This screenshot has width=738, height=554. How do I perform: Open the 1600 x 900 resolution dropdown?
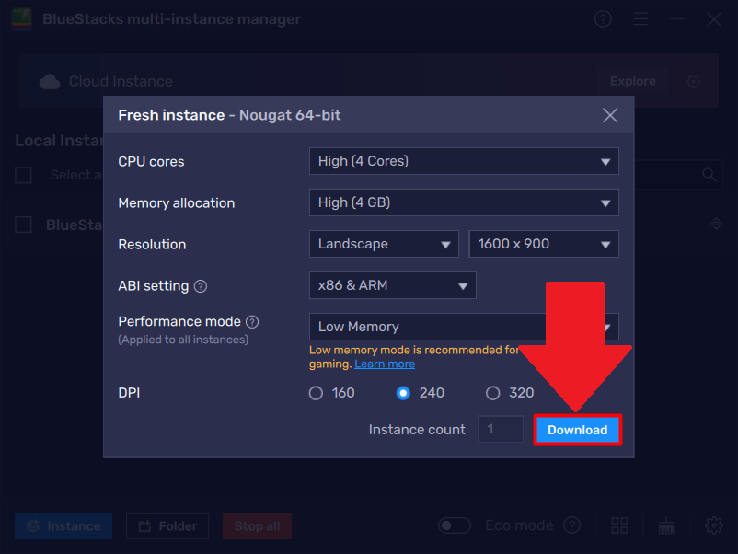[544, 244]
